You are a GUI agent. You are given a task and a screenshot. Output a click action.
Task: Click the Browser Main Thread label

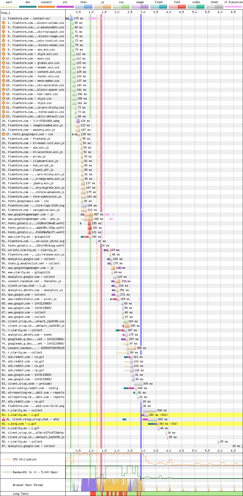tap(28, 485)
